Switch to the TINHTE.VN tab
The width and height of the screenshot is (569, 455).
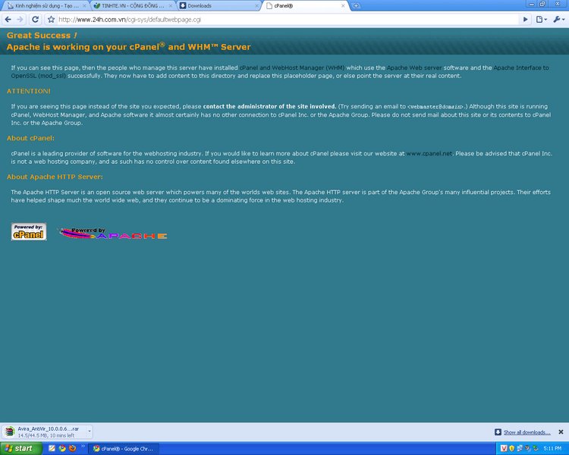pos(133,5)
